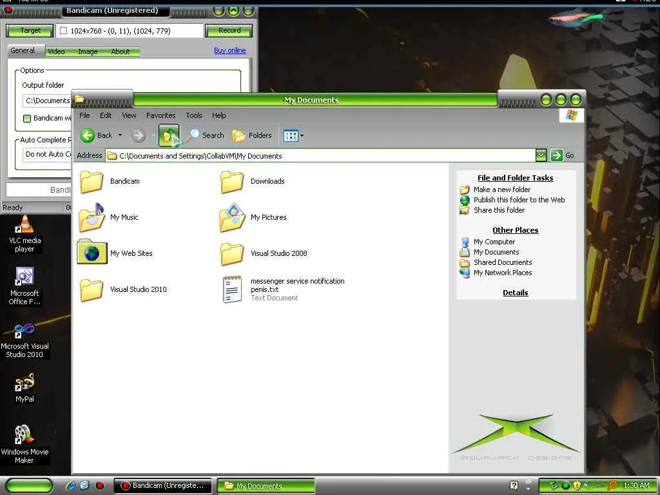Open the Edit menu
This screenshot has width=660, height=495.
(x=106, y=115)
